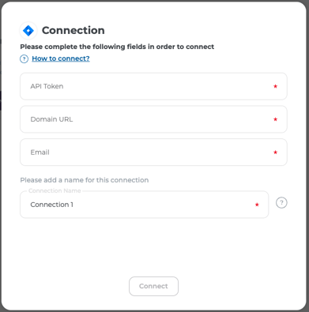Click the red asterisk in API Token field
309x312 pixels.
pos(275,86)
